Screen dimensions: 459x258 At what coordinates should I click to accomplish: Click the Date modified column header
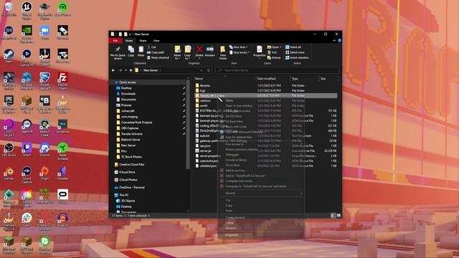point(273,79)
